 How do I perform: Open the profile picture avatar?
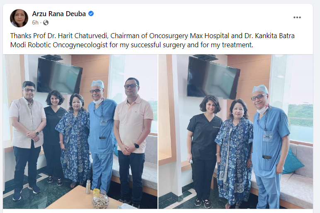(19, 18)
